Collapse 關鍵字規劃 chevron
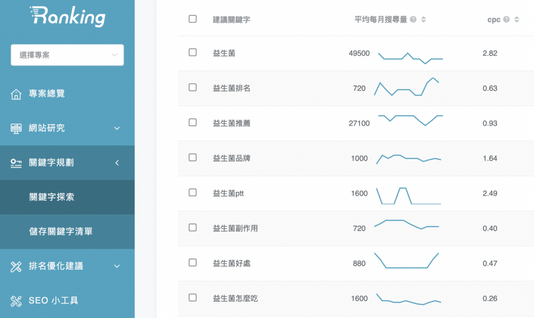This screenshot has height=318, width=534. tap(117, 163)
